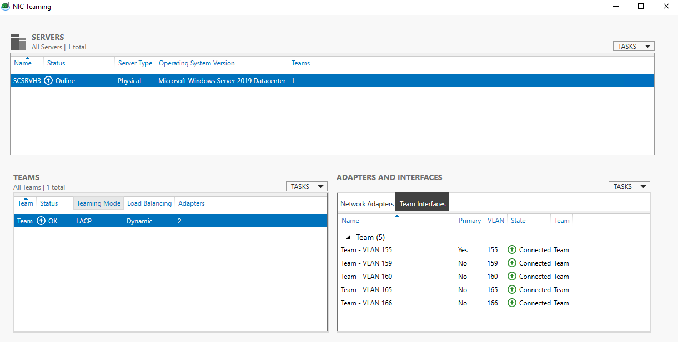The height and width of the screenshot is (342, 678).
Task: Click the Yes primary value for VLAN 155
Action: click(x=463, y=250)
